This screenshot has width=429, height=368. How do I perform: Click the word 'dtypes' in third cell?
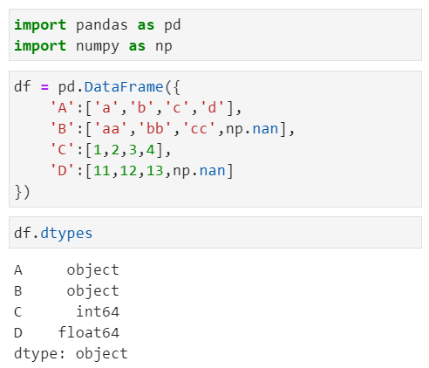click(66, 234)
